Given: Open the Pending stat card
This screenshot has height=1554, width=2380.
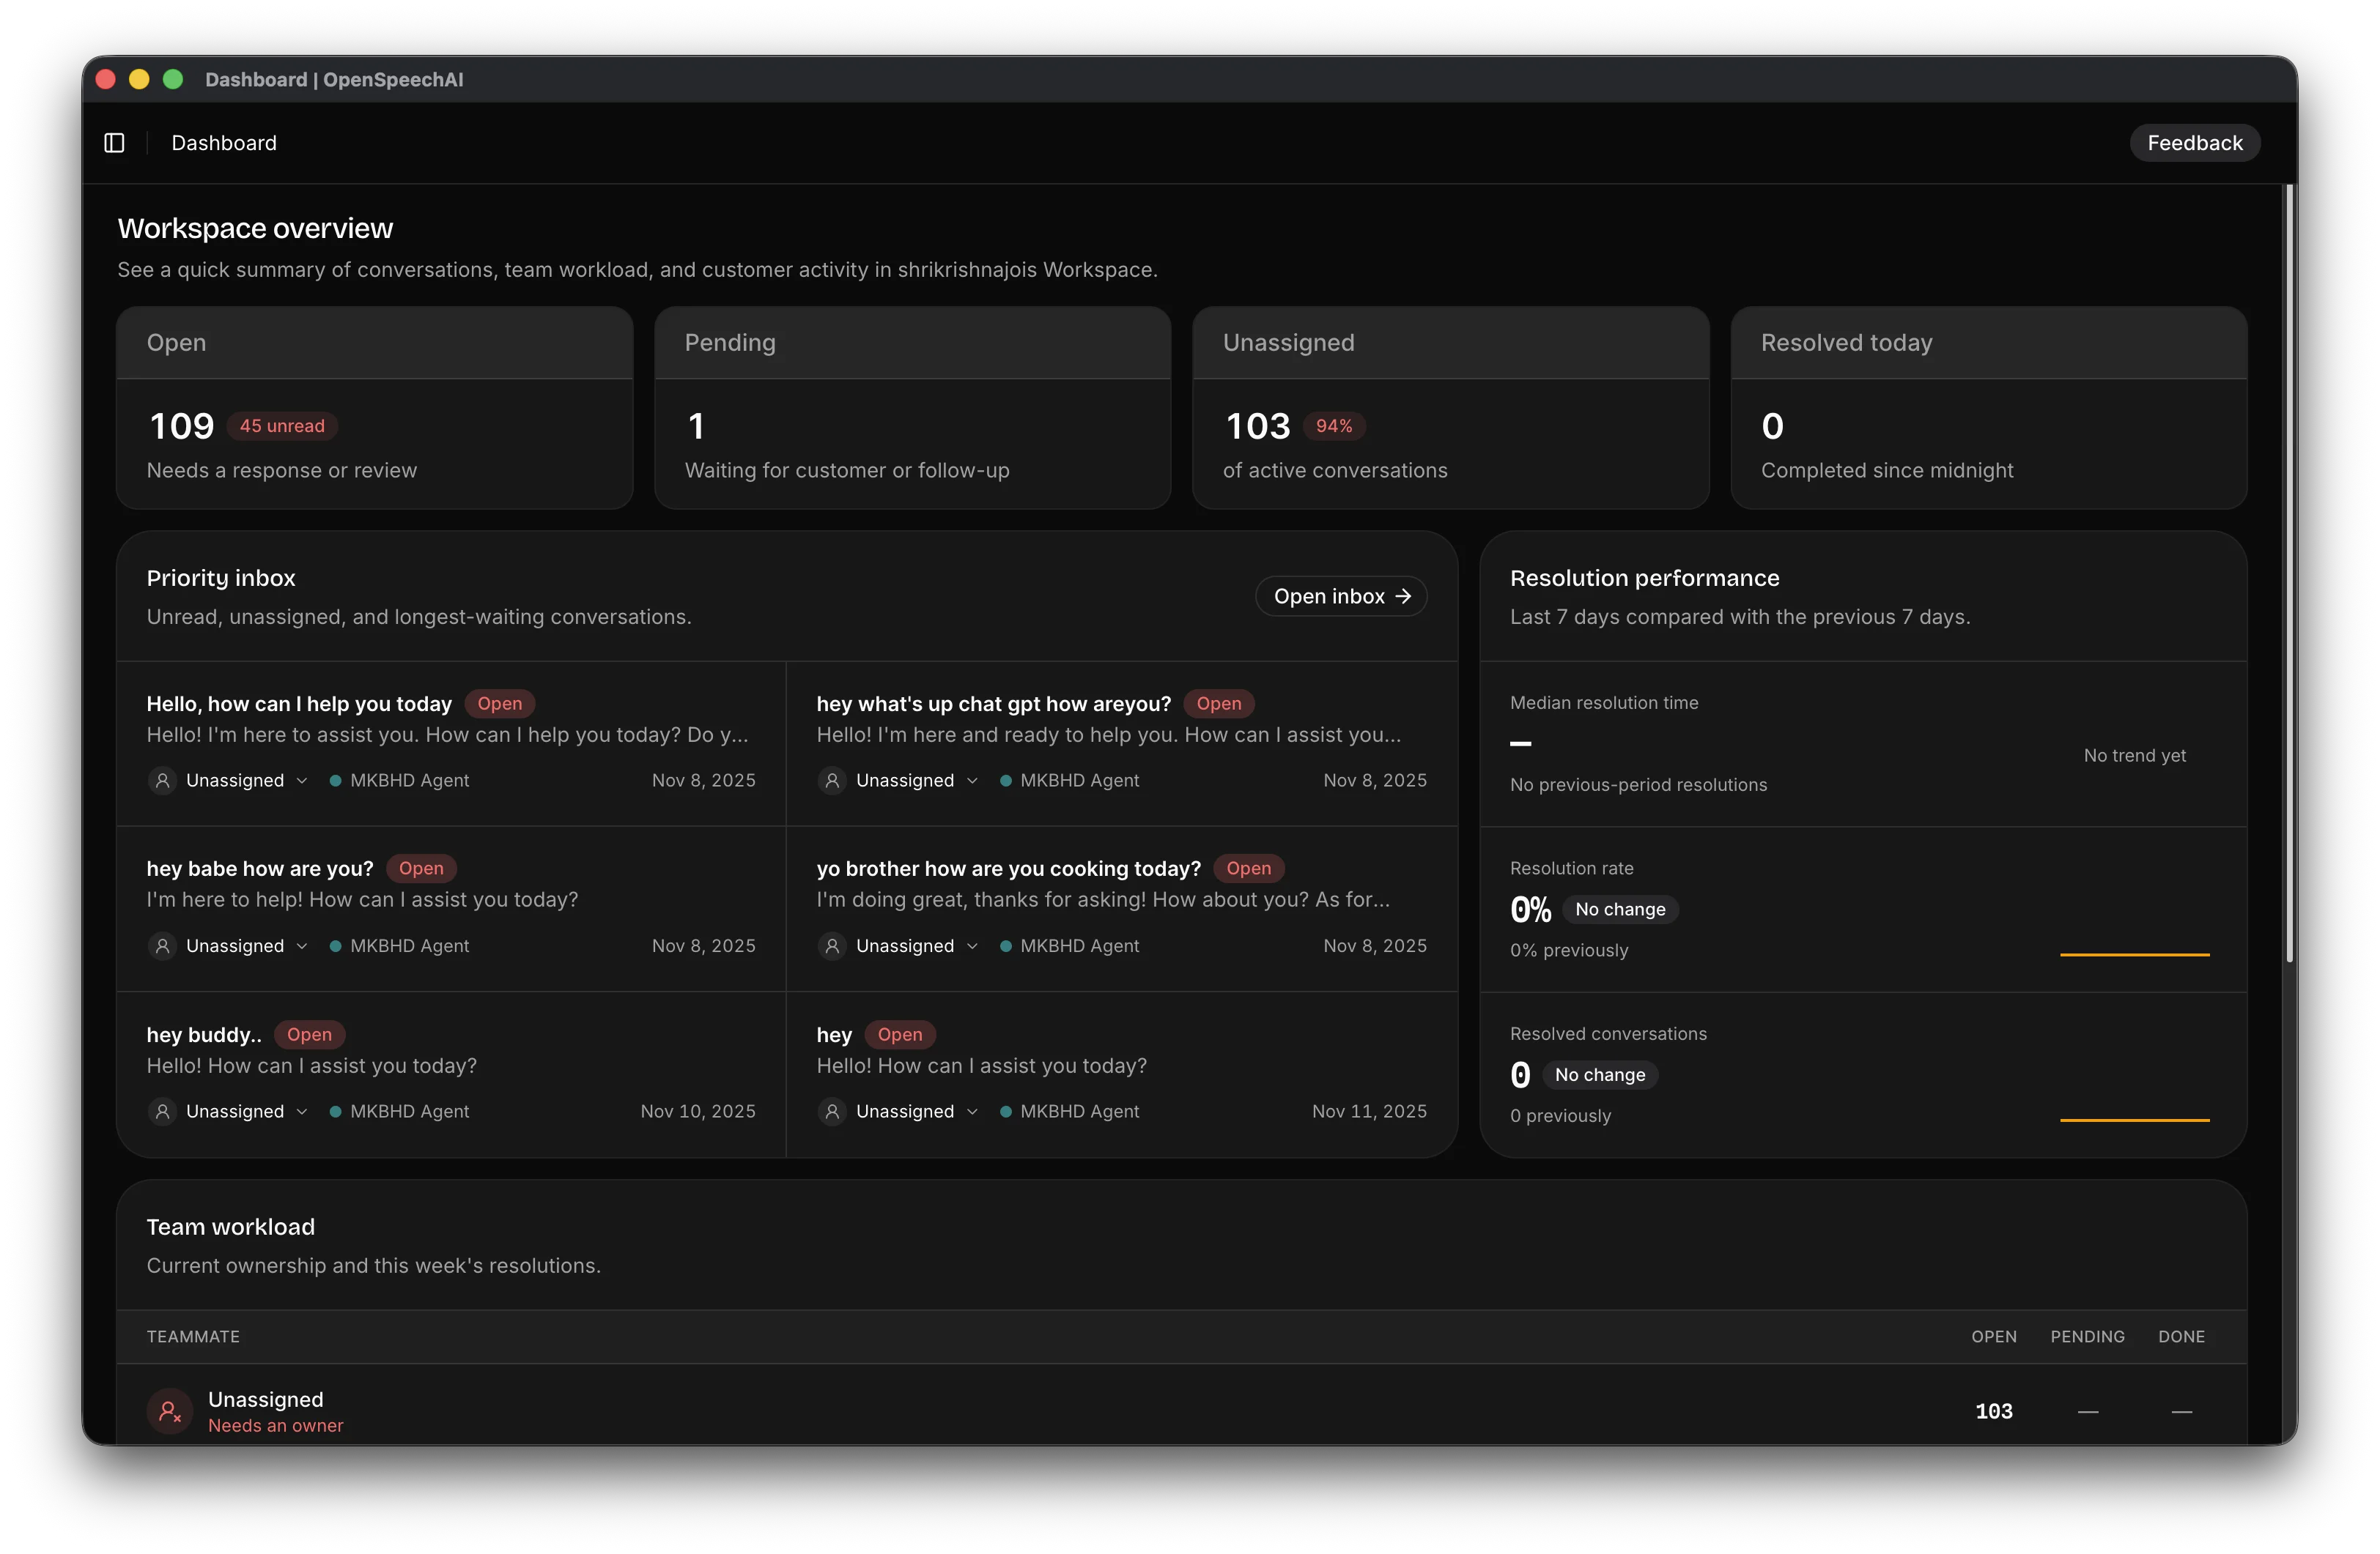Looking at the screenshot, I should (x=912, y=408).
